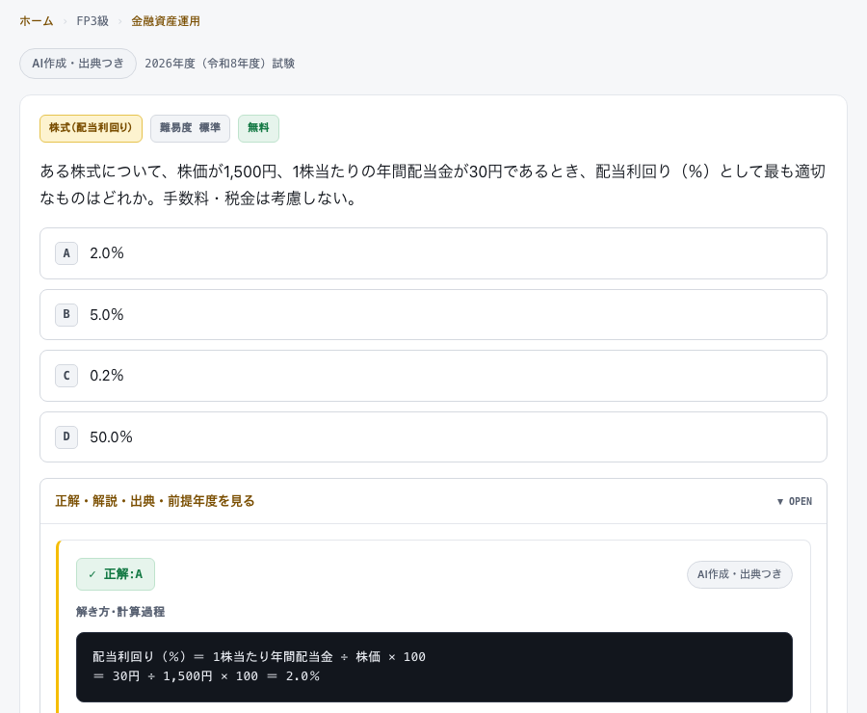Image resolution: width=867 pixels, height=713 pixels.
Task: Click the top AI作成・出典つき badge
Action: 78,64
